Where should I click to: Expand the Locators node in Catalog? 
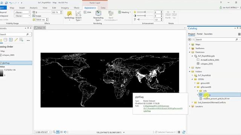(x=189, y=106)
